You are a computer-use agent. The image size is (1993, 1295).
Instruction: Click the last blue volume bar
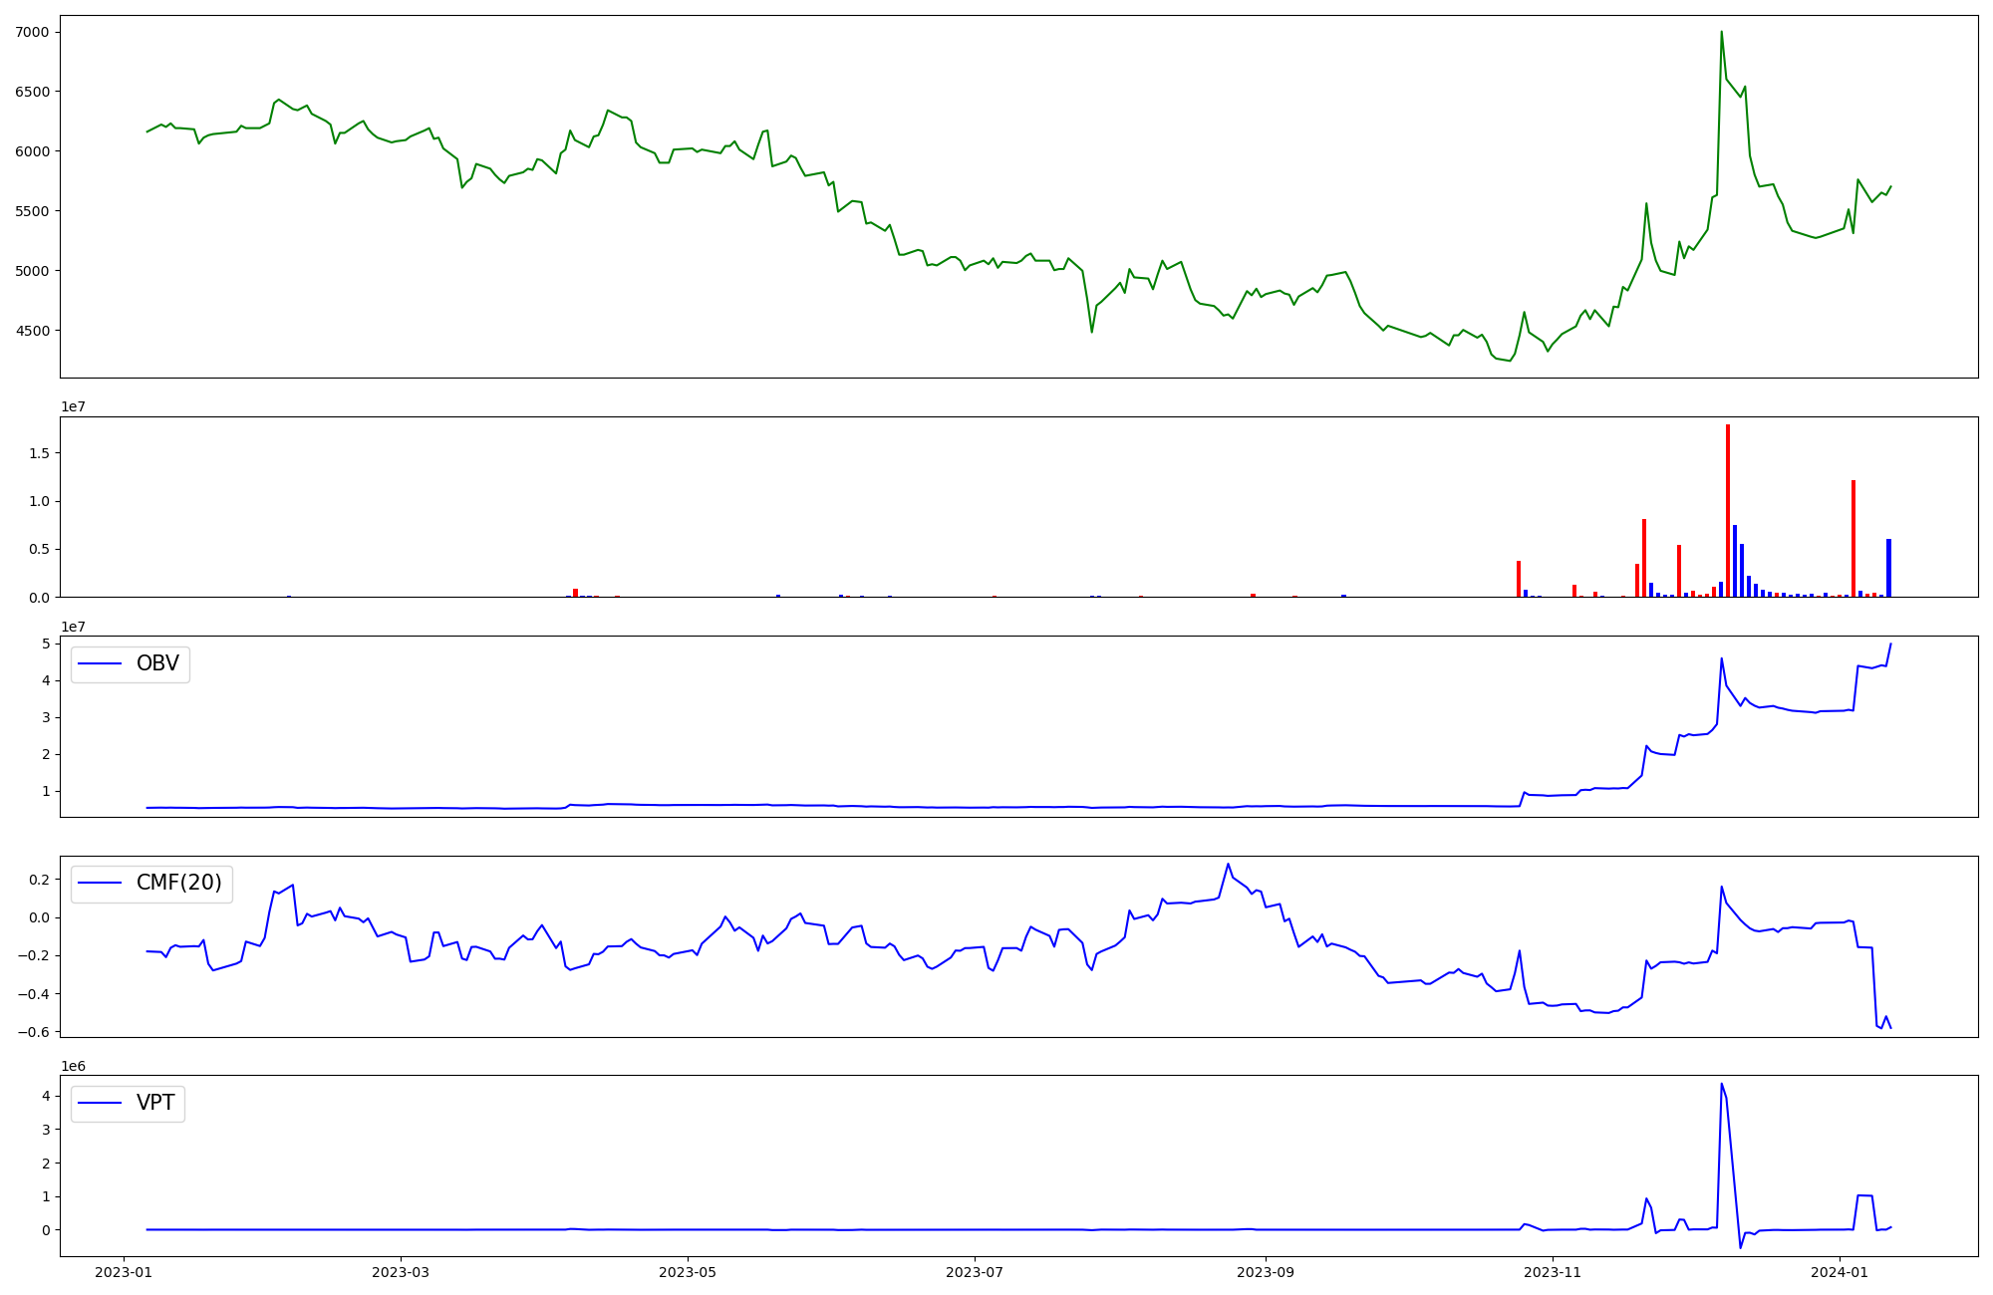(1888, 568)
